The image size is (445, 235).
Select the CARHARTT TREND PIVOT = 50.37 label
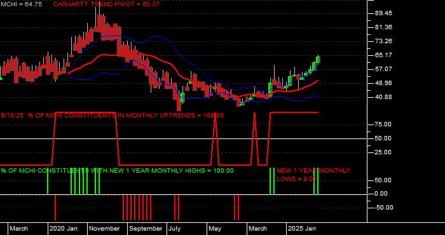106,4
